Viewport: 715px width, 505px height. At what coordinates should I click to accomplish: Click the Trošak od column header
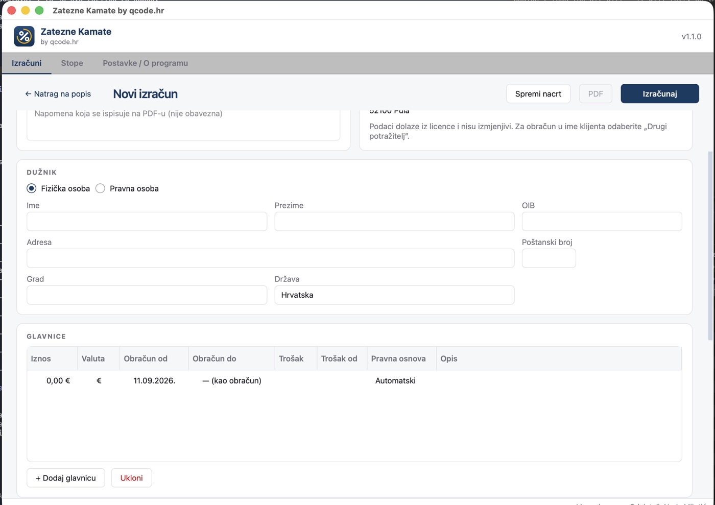click(x=342, y=358)
